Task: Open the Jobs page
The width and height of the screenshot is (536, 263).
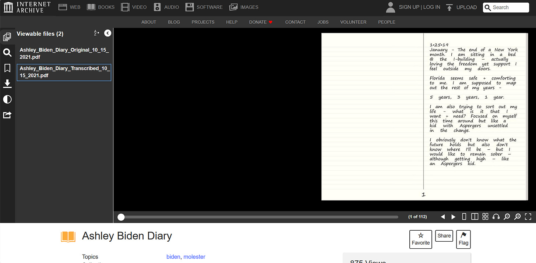Action: (x=323, y=22)
